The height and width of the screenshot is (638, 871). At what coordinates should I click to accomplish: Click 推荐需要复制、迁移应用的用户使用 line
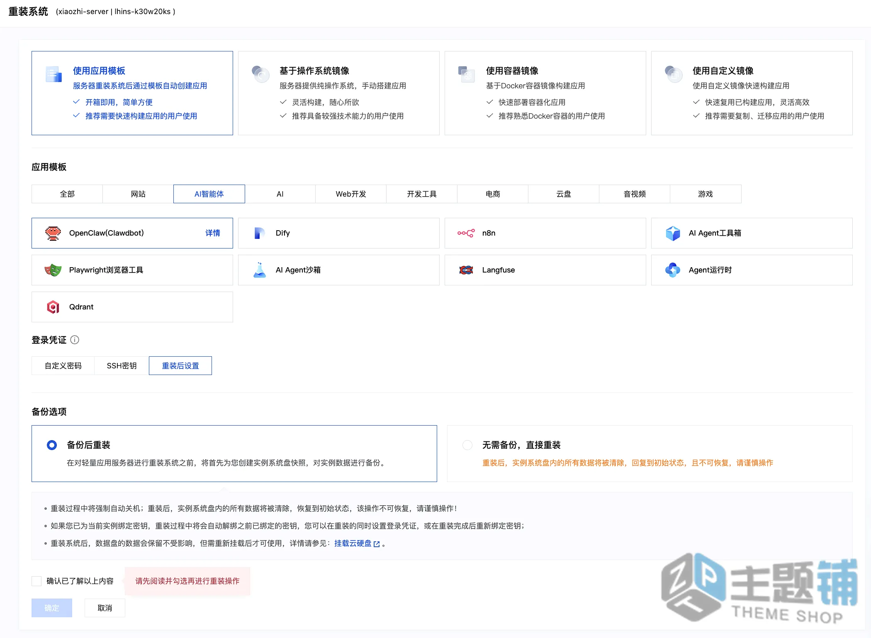[765, 116]
